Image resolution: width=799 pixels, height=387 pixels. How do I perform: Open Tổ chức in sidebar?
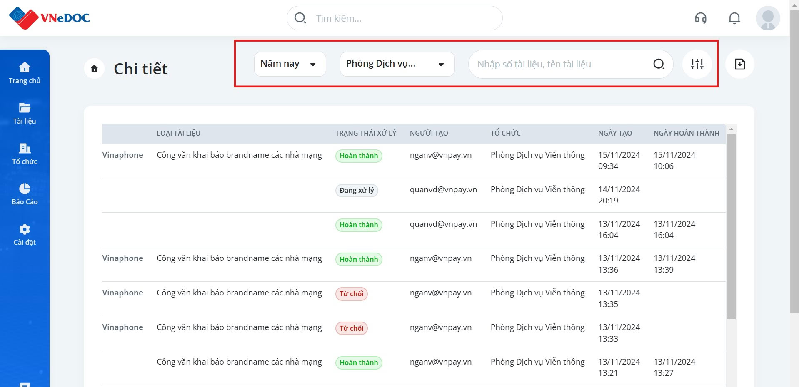25,154
